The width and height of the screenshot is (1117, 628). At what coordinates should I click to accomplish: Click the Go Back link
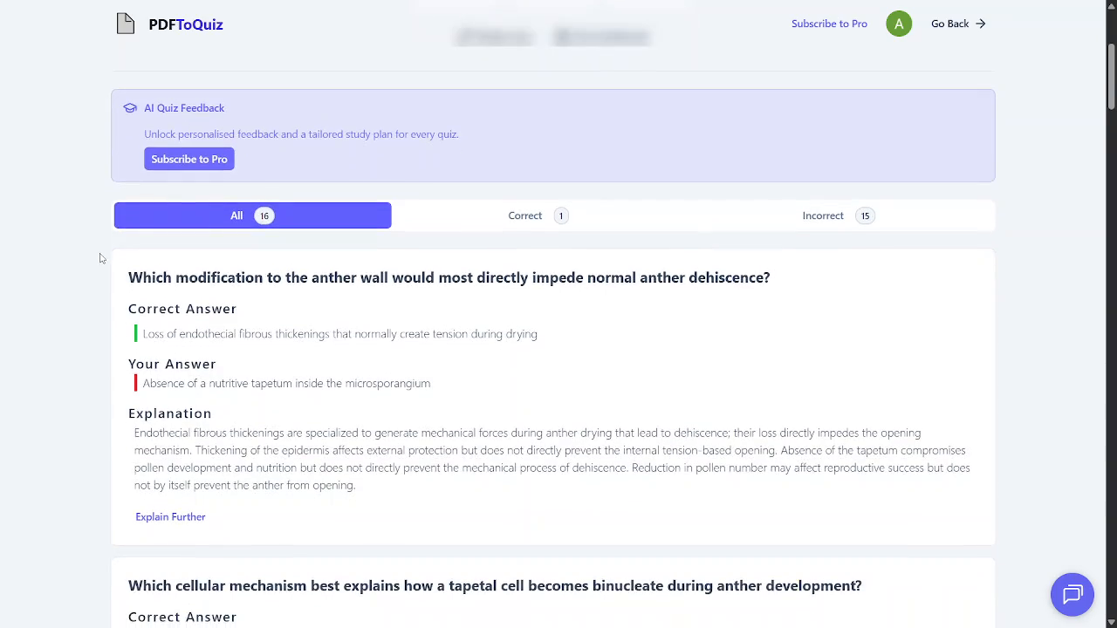coord(958,24)
